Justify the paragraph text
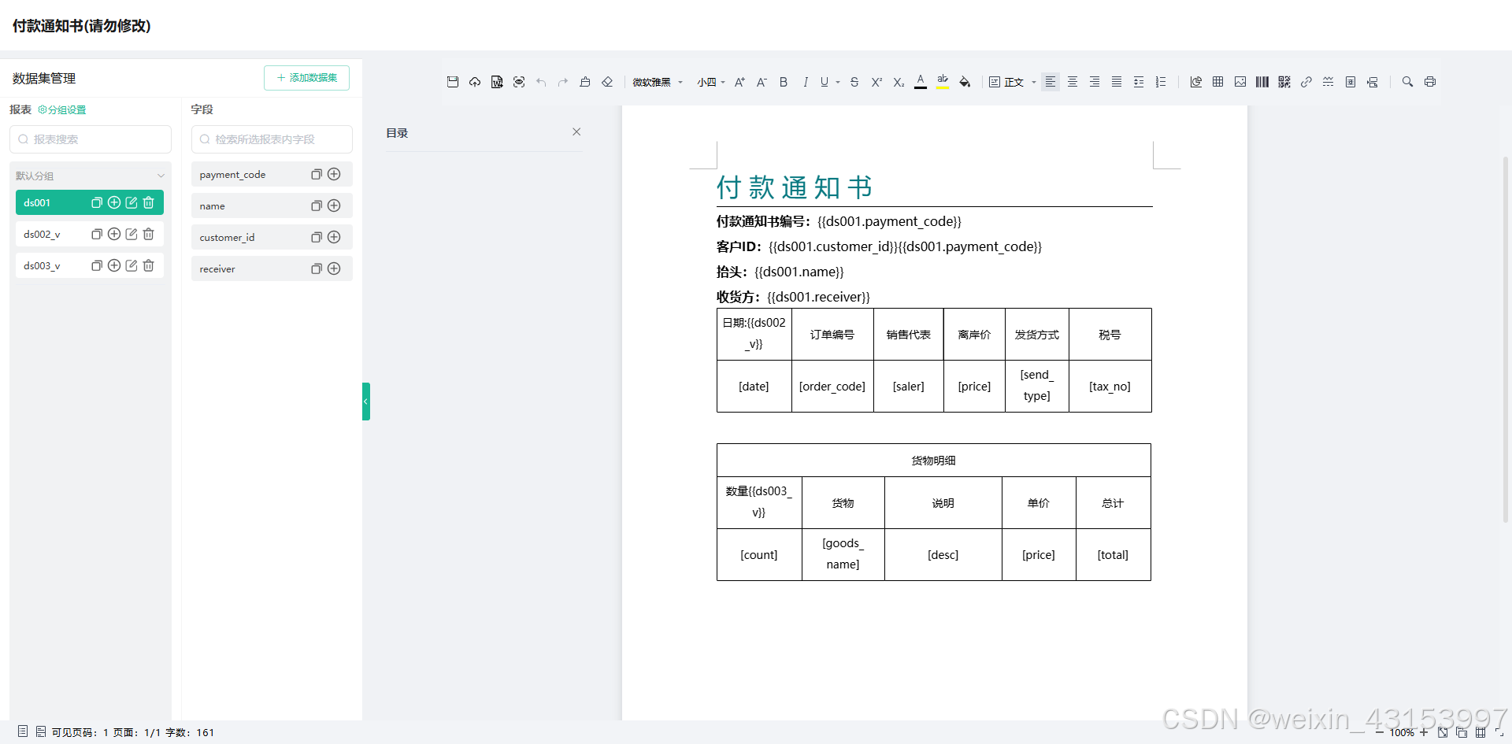The height and width of the screenshot is (744, 1512). click(1117, 82)
